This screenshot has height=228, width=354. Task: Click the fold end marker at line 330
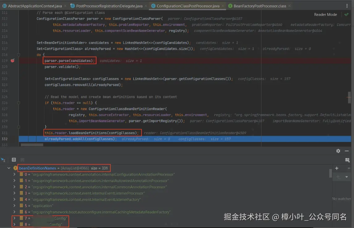[x=19, y=127]
